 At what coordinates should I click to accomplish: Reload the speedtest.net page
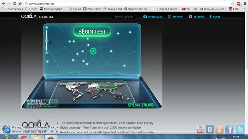click(x=15, y=3)
